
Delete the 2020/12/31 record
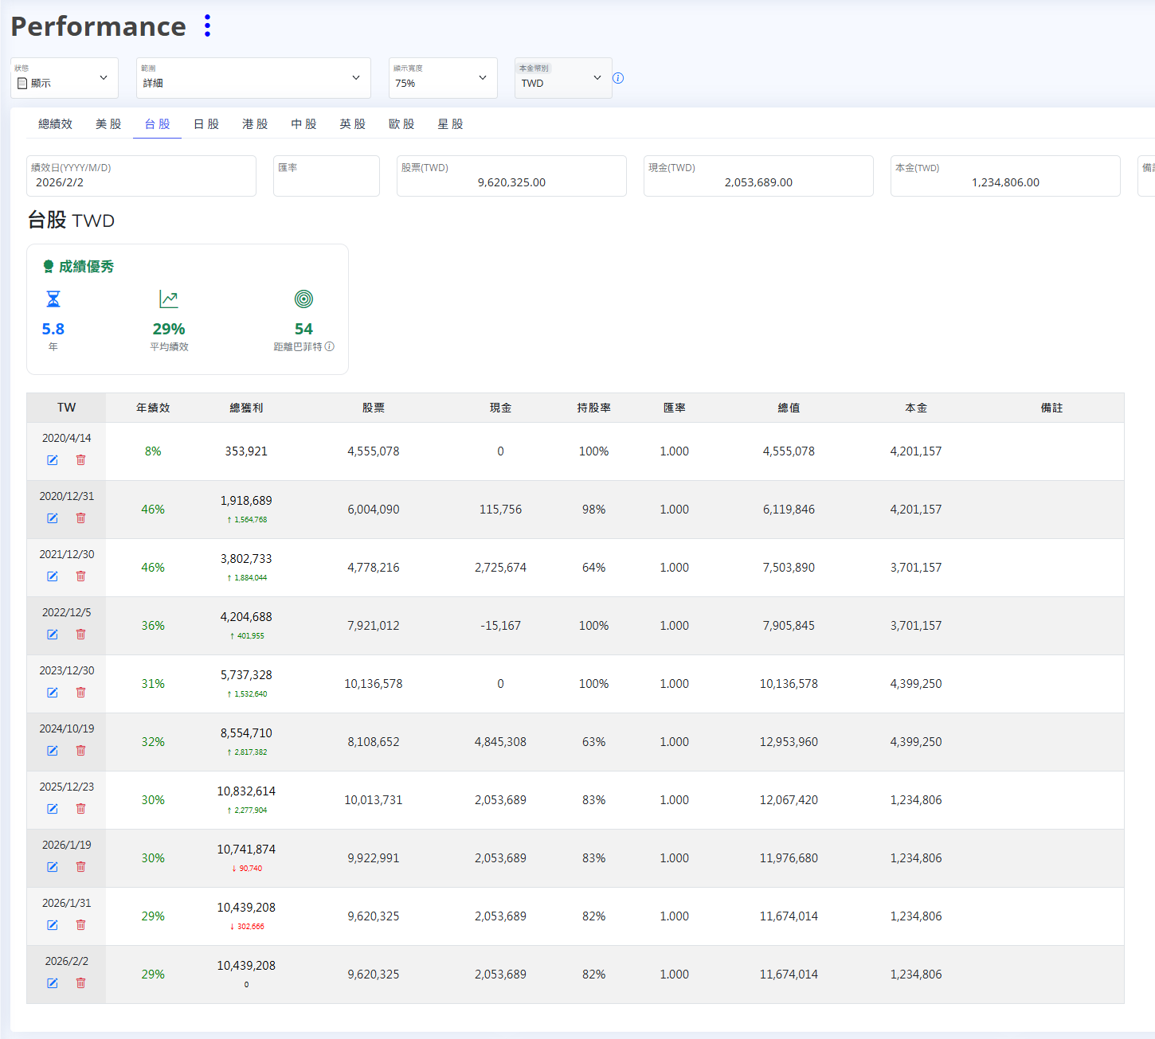(80, 518)
